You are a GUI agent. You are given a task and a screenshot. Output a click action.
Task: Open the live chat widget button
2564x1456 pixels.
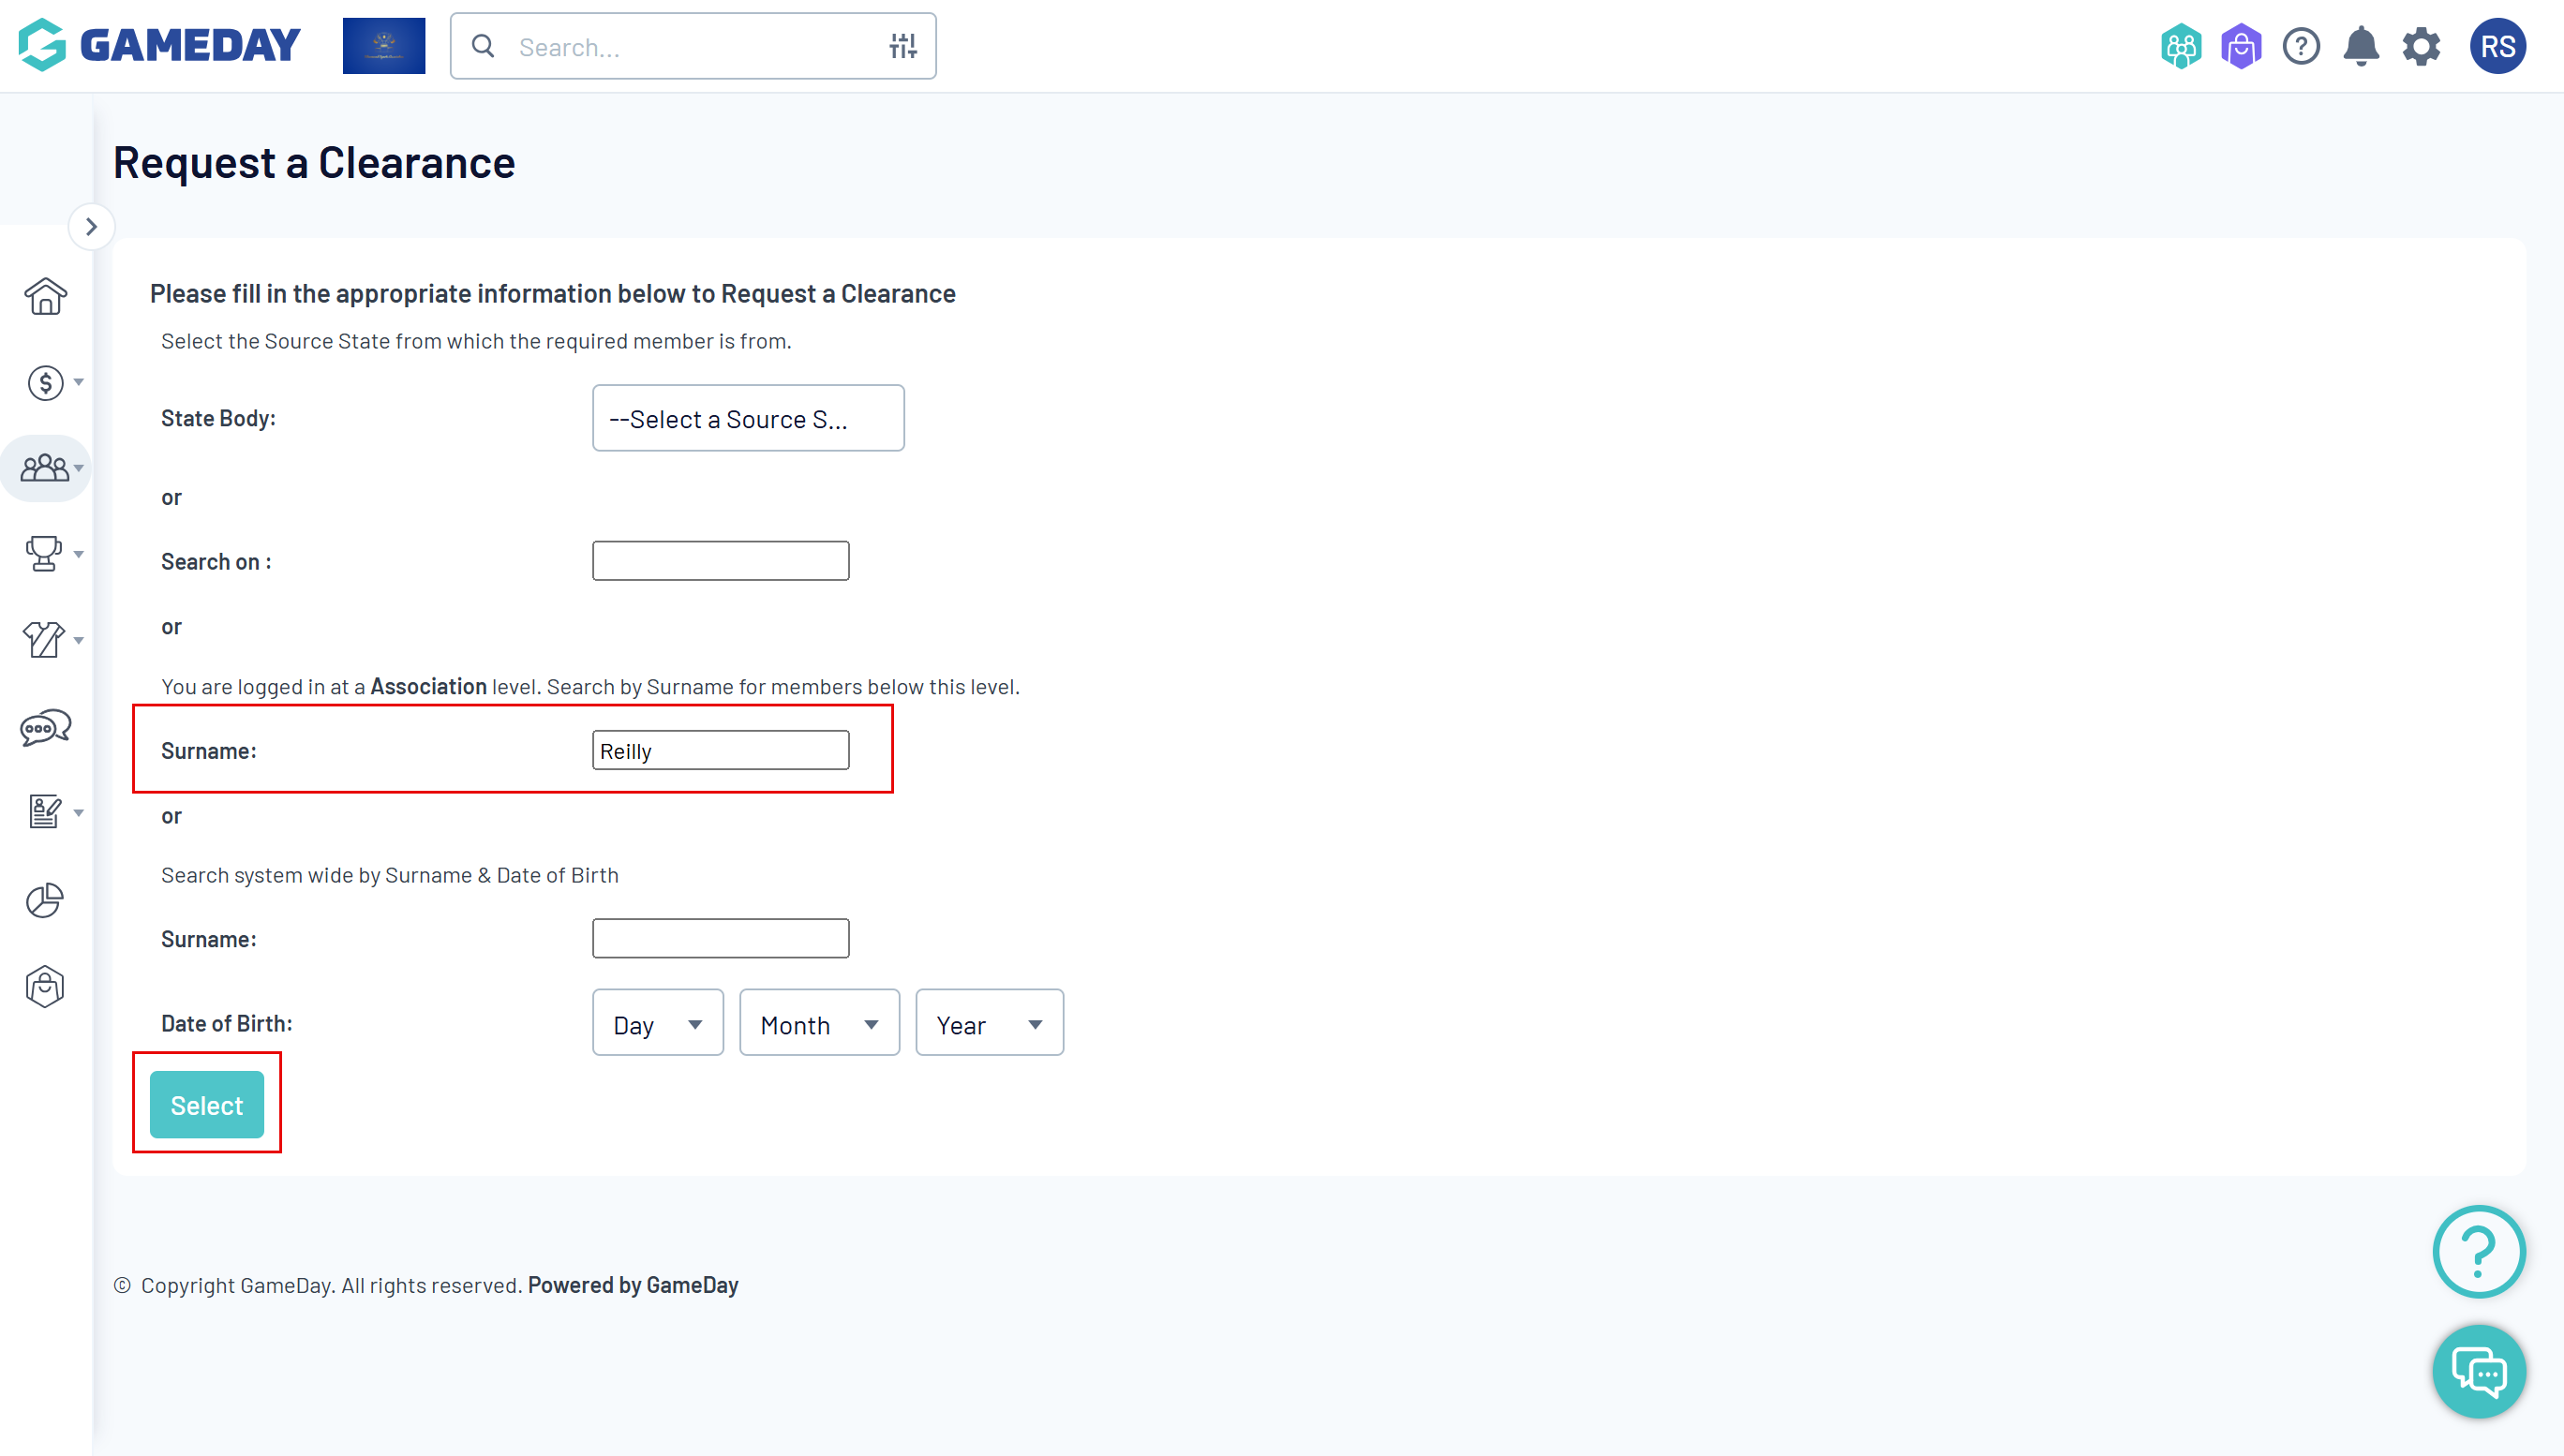click(2478, 1371)
